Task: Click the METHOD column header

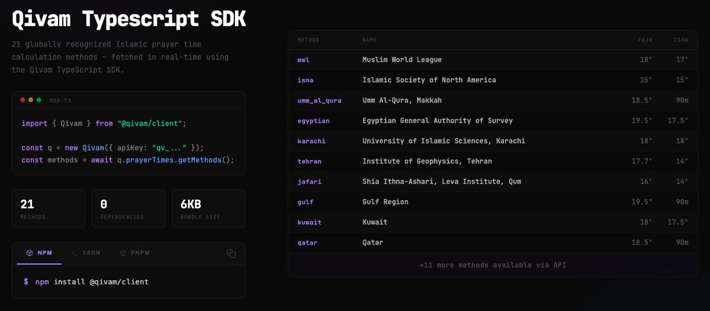Action: tap(309, 40)
